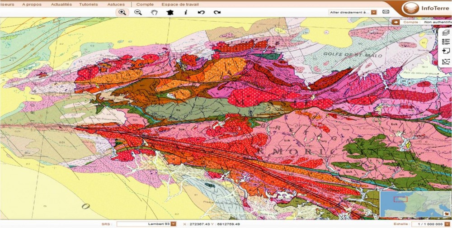Select the information query tool

(185, 12)
